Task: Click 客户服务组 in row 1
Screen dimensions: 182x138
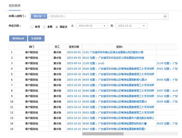Action: 32,52
